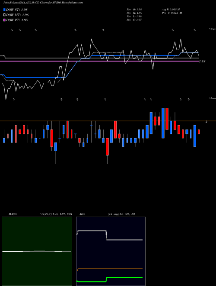Select the 'DOW ST: 1.98' legend label
The width and height of the screenshot is (216, 286).
17,10
